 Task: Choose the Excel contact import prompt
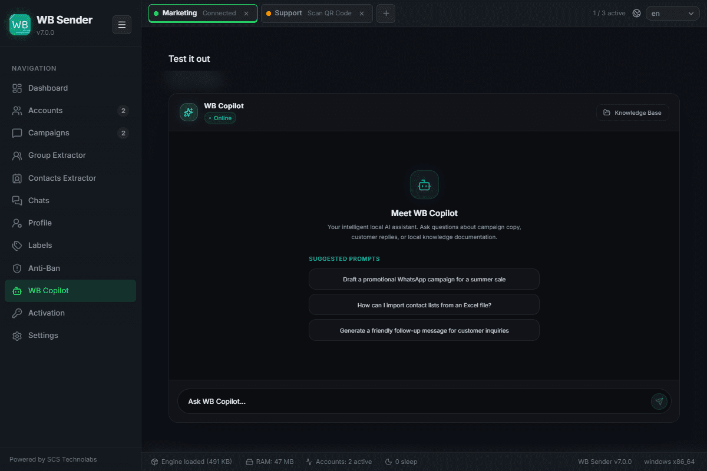pyautogui.click(x=424, y=305)
